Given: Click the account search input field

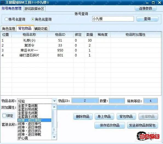Looking at the screenshot, I should [x=113, y=19].
